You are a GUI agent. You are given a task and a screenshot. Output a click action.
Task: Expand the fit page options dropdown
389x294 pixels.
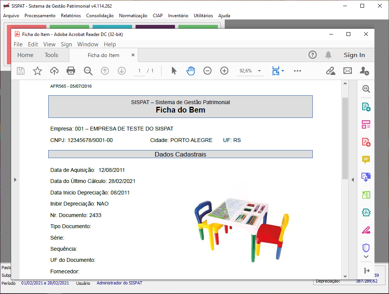[x=283, y=71]
